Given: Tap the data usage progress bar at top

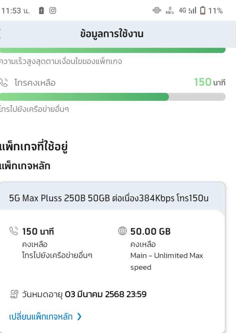Looking at the screenshot, I should pos(112,50).
